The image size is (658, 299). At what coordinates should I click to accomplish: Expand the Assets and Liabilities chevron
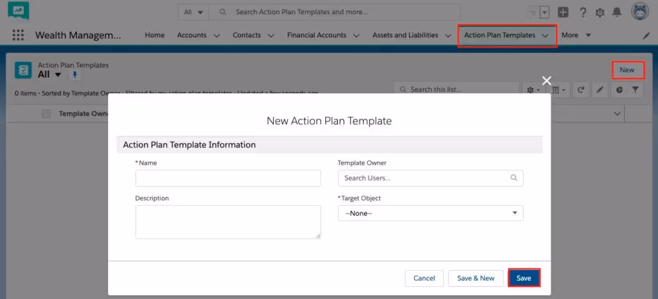pyautogui.click(x=448, y=36)
